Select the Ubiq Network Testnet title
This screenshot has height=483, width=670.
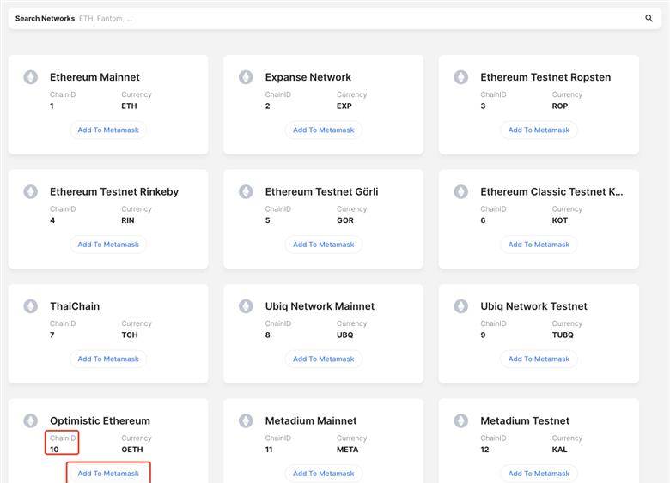(533, 306)
